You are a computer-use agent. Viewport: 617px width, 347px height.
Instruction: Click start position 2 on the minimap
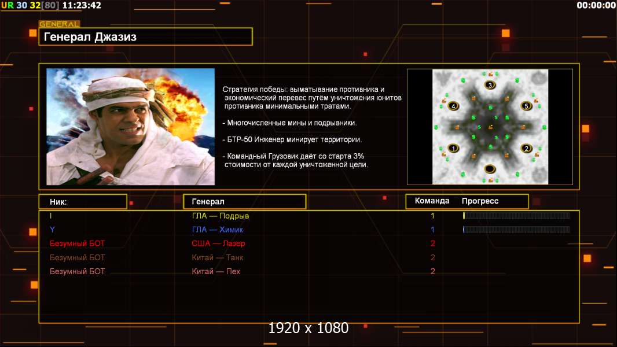click(526, 148)
